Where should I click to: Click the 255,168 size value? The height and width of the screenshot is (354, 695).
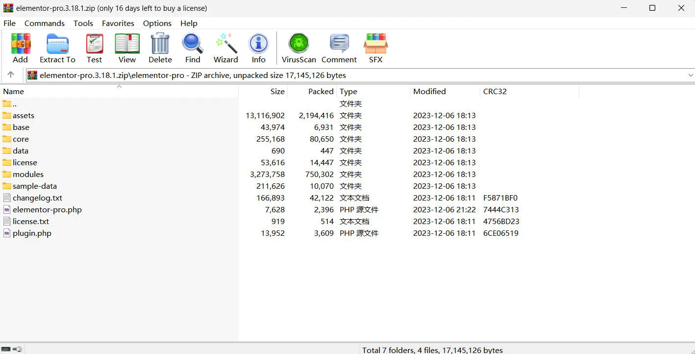tap(271, 139)
